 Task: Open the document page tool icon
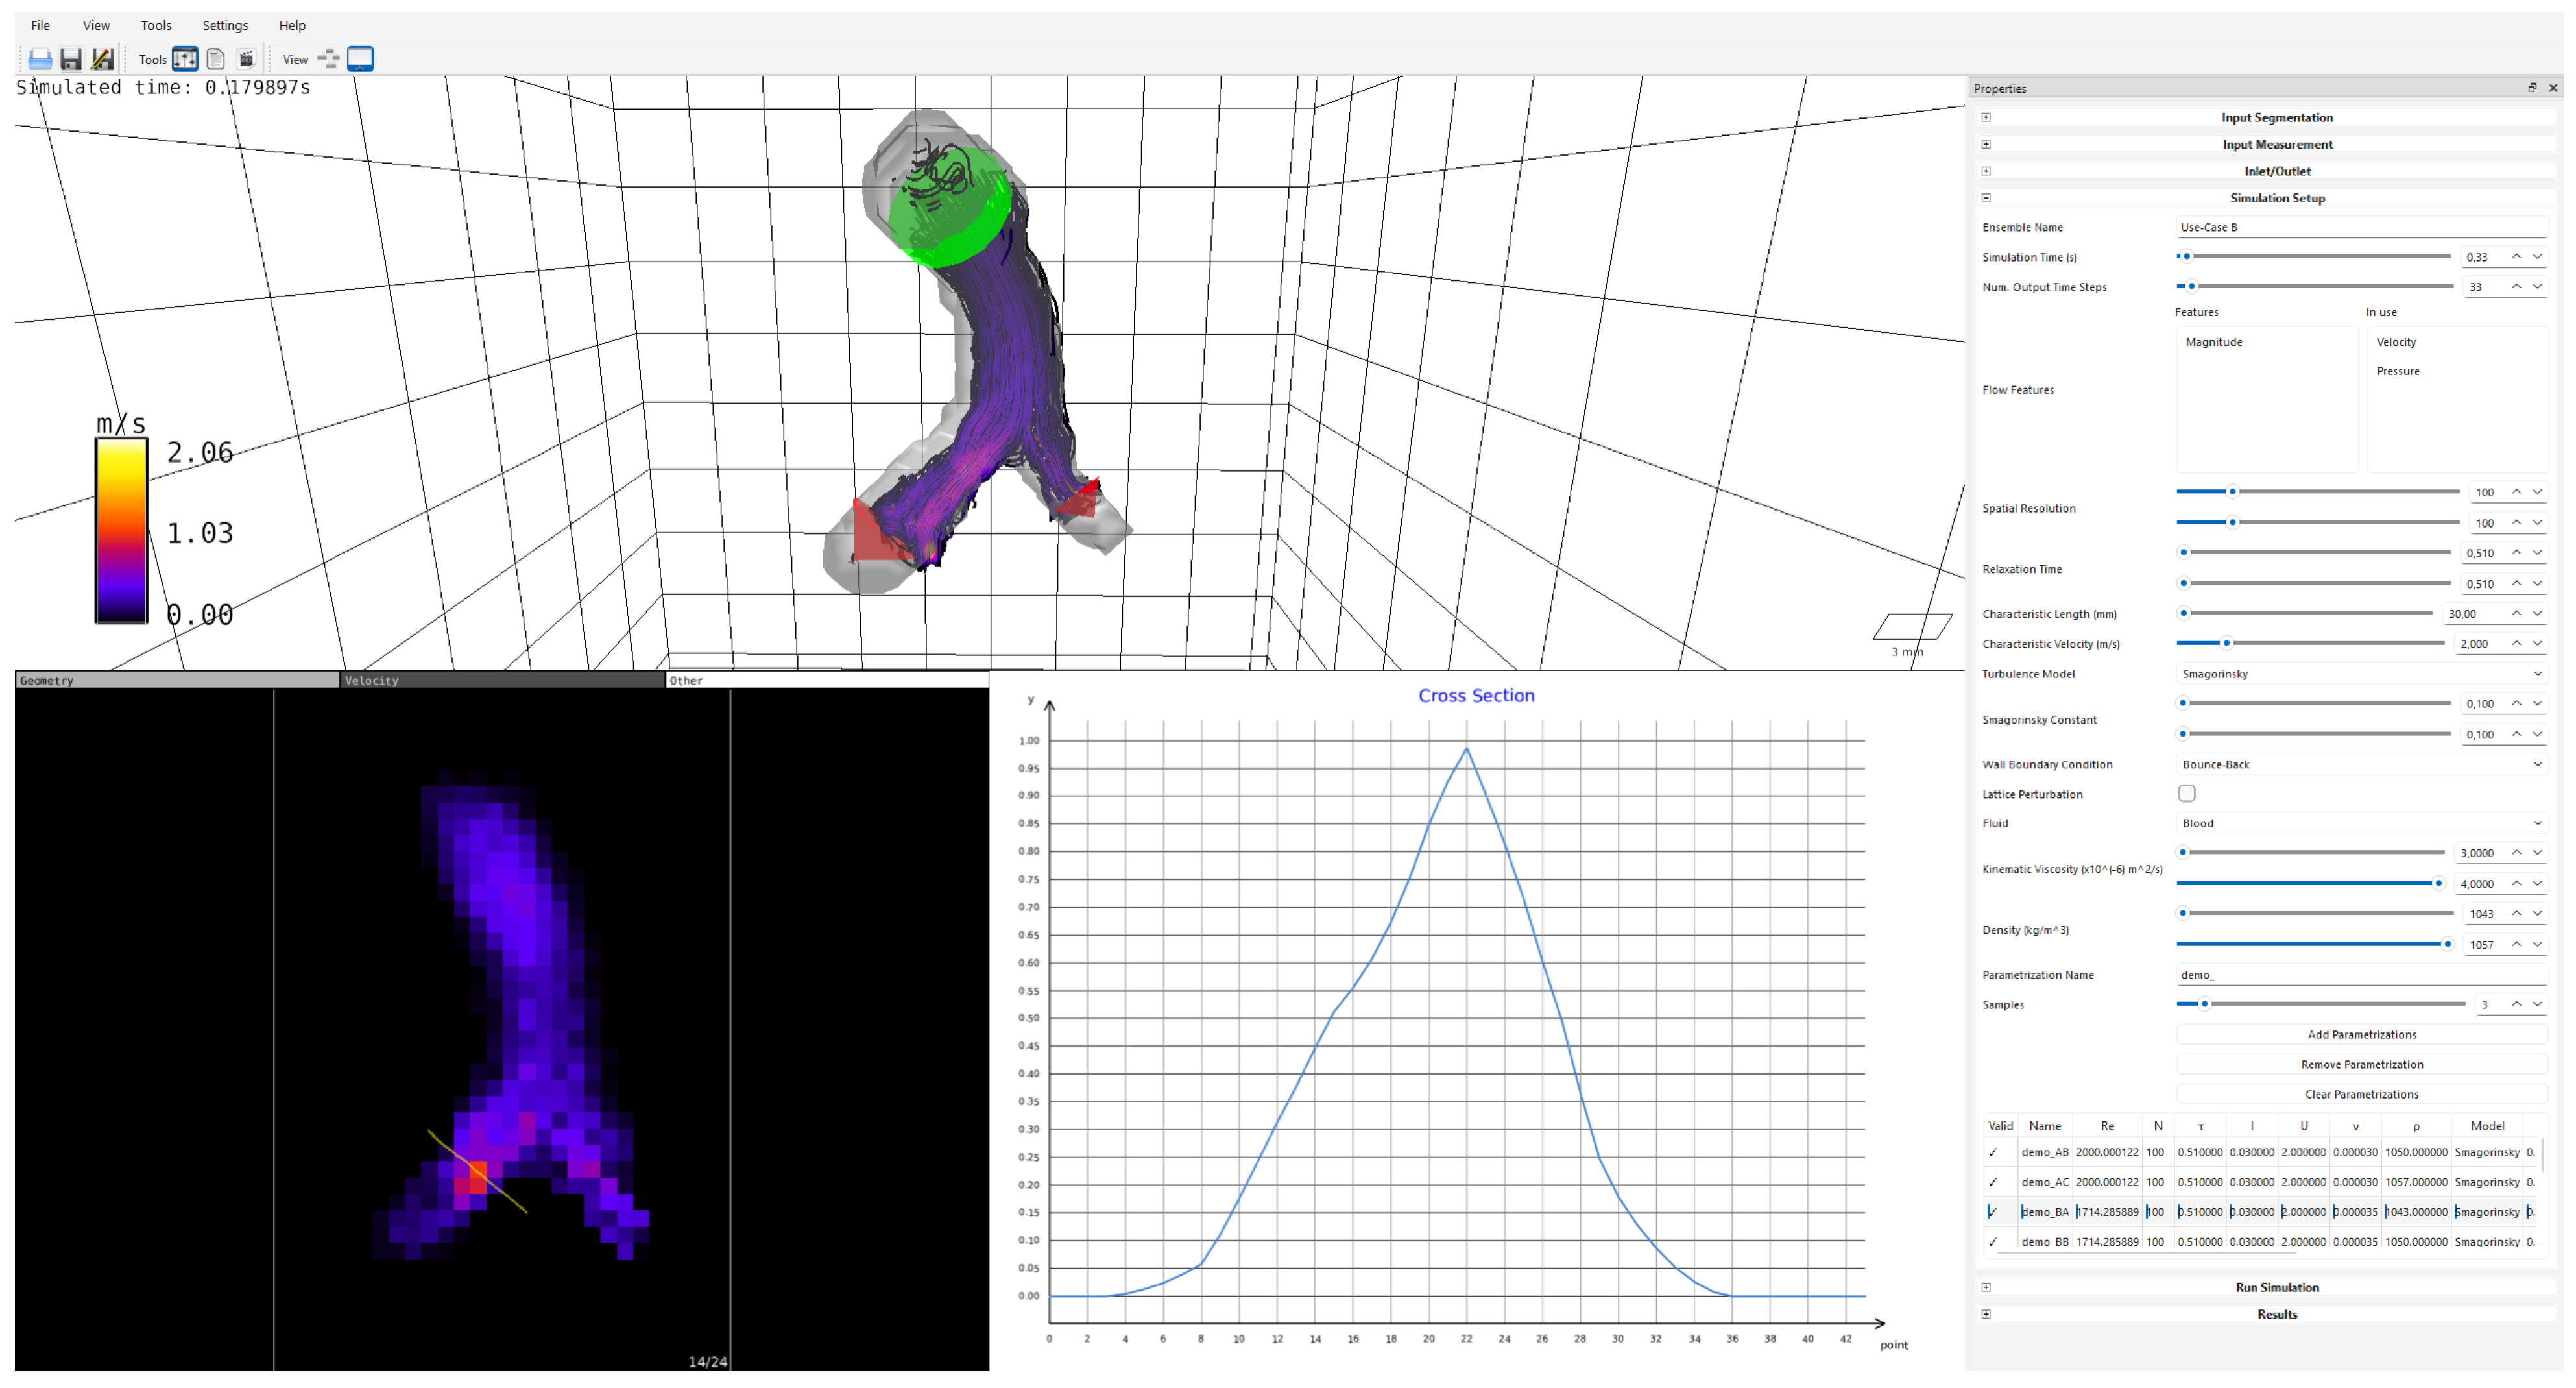pos(215,59)
